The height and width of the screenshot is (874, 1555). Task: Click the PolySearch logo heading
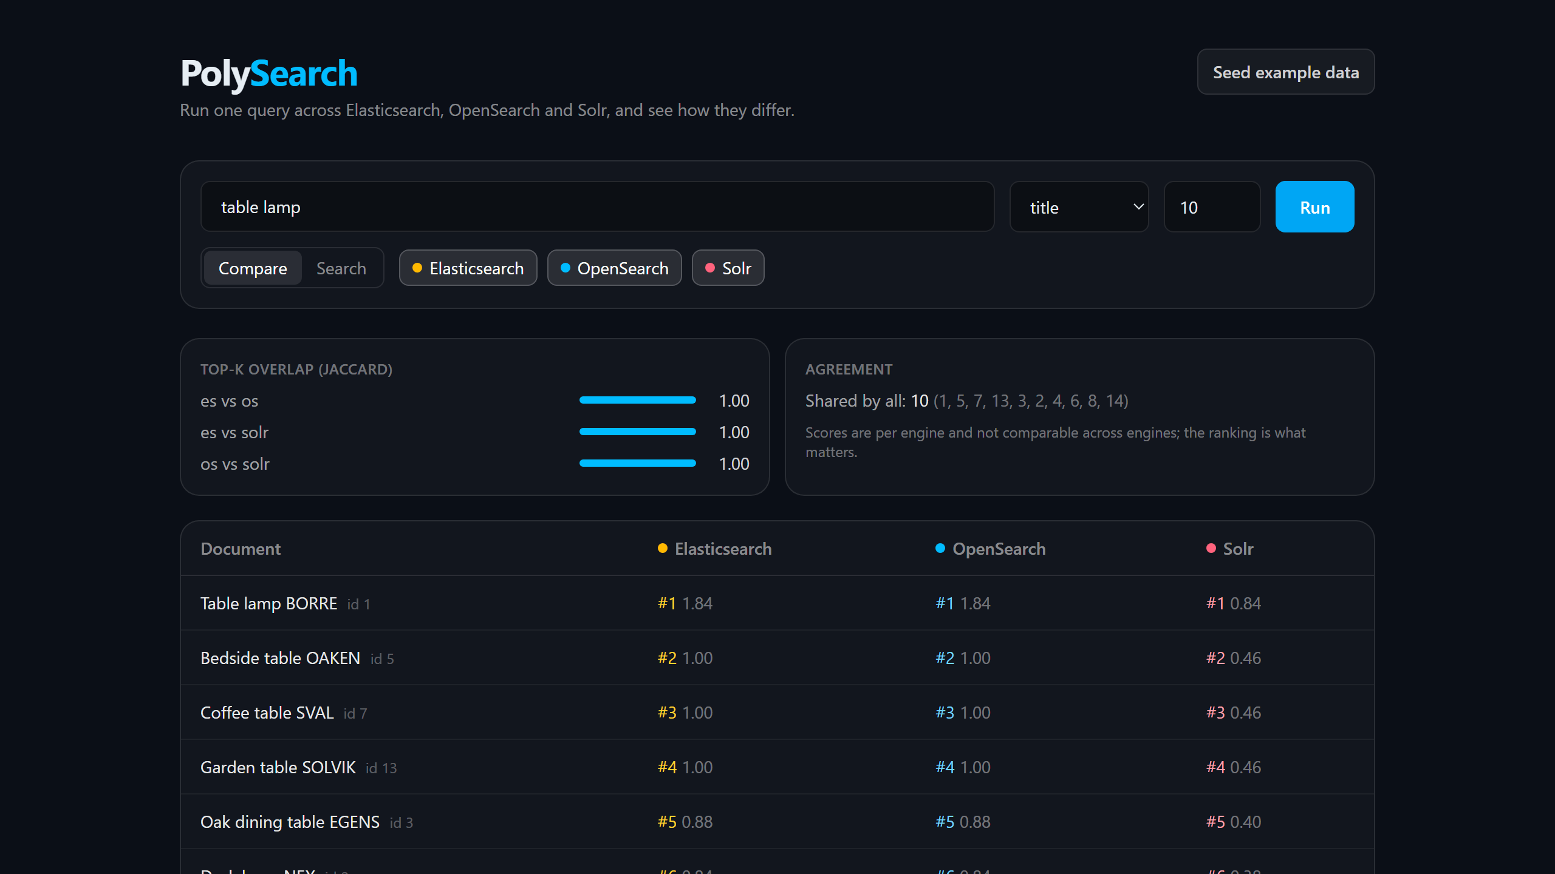coord(269,73)
